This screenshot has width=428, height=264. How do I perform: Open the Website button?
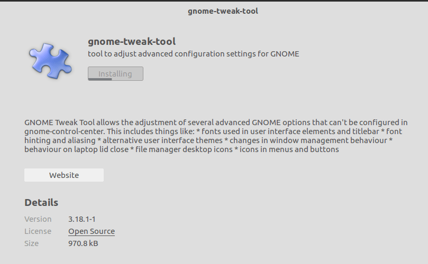click(x=64, y=175)
